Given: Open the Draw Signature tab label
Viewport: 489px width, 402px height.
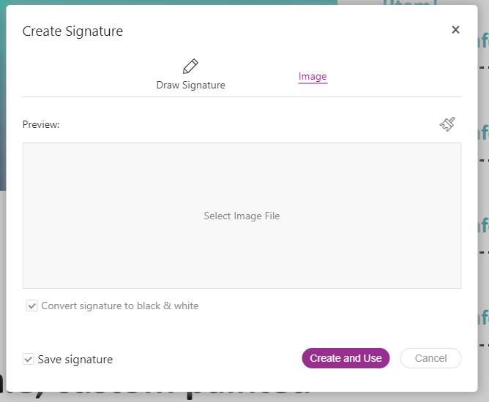Looking at the screenshot, I should [190, 85].
